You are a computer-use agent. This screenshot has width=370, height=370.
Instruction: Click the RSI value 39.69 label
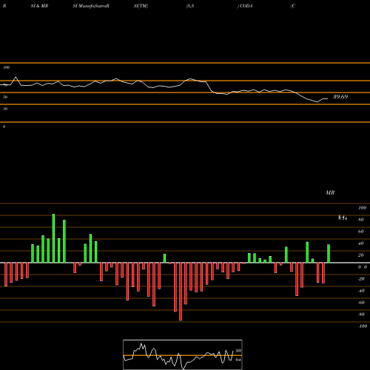(x=340, y=97)
